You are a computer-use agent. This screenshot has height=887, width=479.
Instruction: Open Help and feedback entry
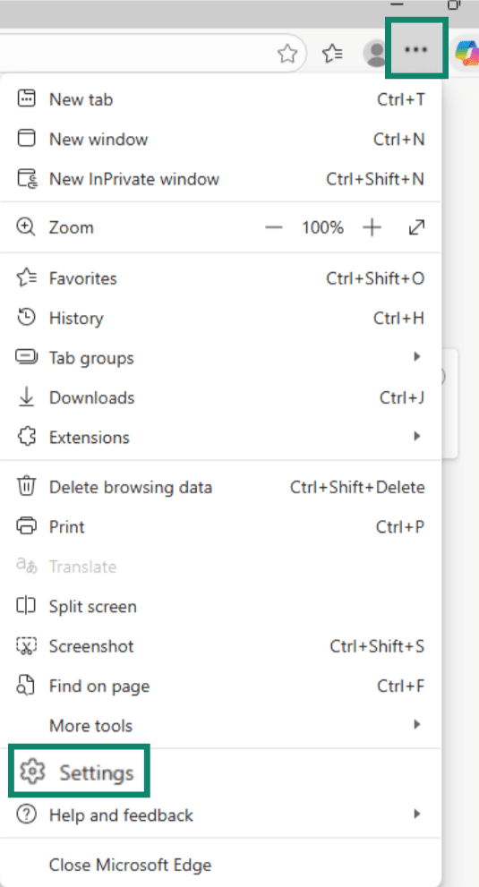221,815
